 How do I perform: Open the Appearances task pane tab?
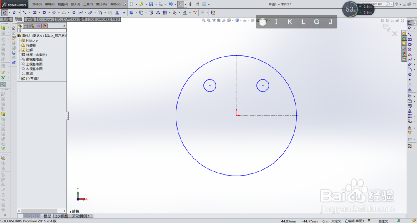point(404,54)
